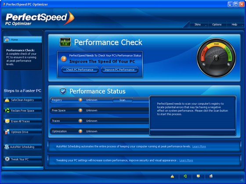Image resolution: width=246 pixels, height=184 pixels.
Task: Click the Free Space row status question icon
Action: [80, 110]
